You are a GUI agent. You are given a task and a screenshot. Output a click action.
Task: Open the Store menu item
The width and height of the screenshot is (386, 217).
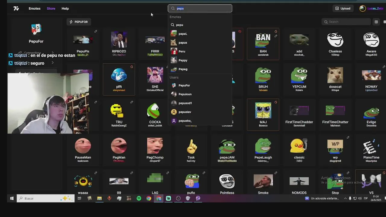(51, 8)
